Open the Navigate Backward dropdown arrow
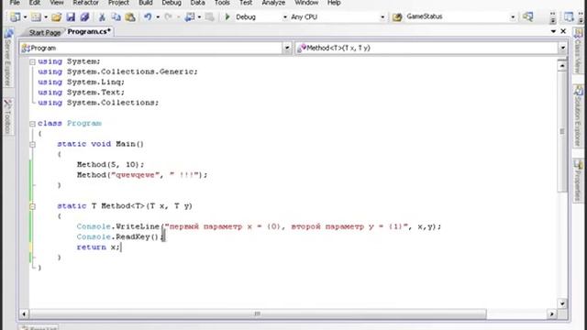587x330 pixels. [199, 17]
